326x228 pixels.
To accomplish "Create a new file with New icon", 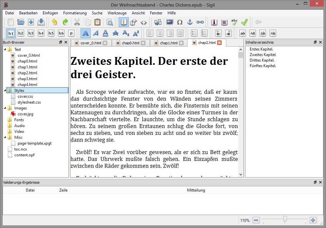I will [11, 22].
